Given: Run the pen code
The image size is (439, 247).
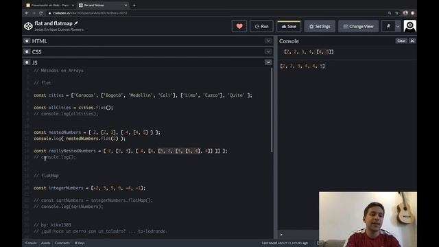Looking at the screenshot, I should tap(261, 26).
